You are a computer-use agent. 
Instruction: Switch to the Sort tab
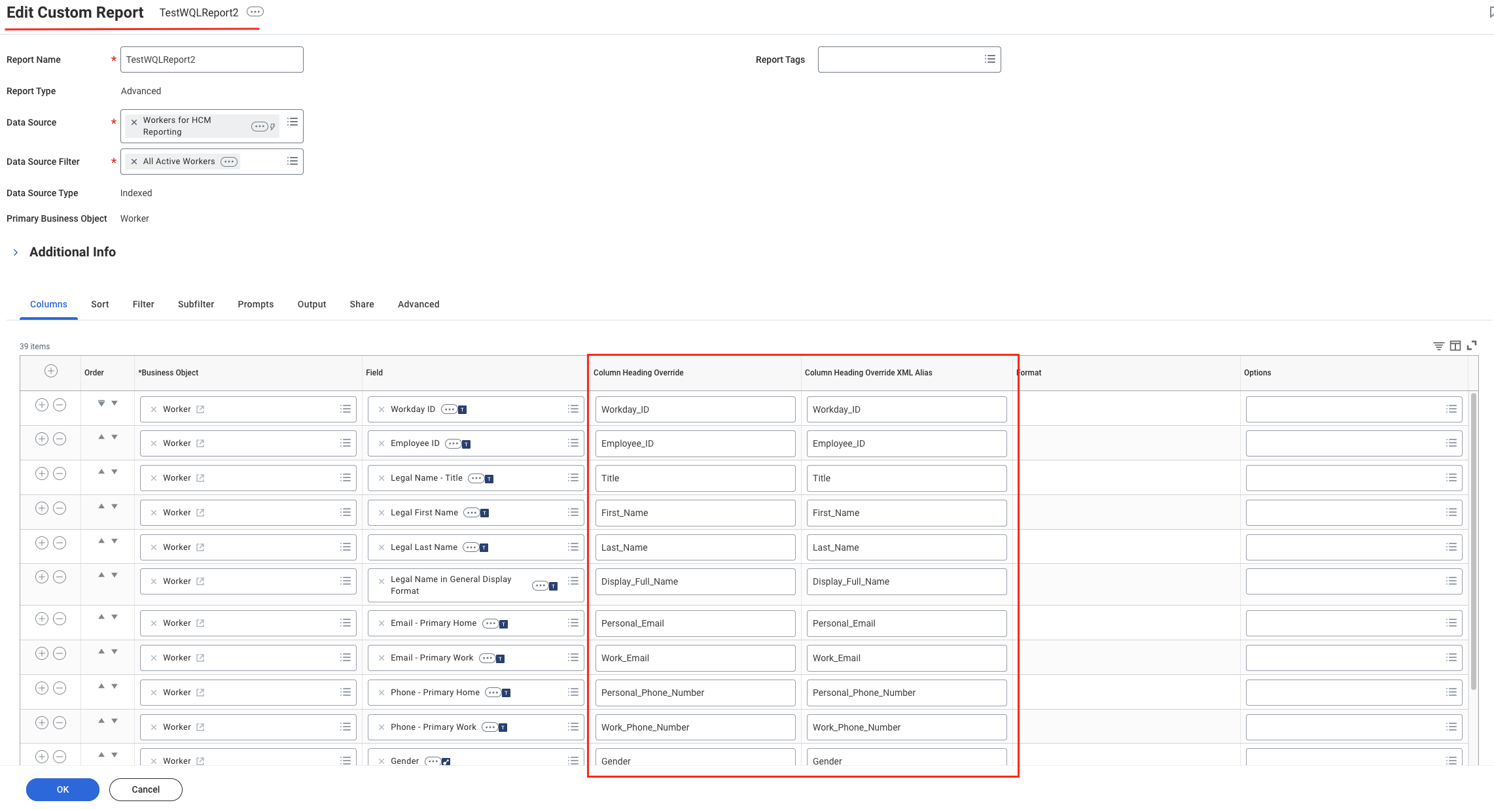tap(99, 304)
